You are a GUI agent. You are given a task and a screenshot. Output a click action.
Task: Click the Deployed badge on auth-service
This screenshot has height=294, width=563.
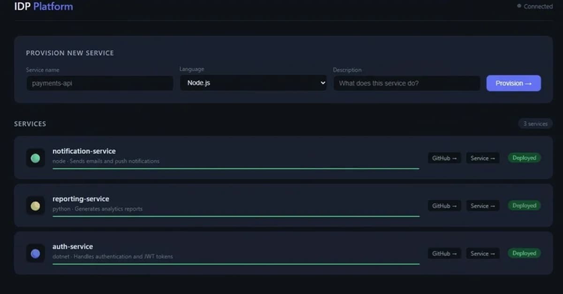[524, 253]
